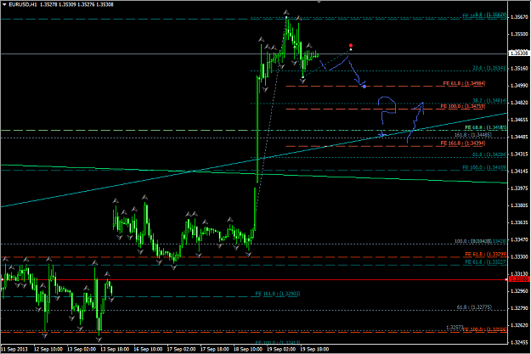531x354 pixels.
Task: Click the current price label 1.35308
Action: (519, 53)
